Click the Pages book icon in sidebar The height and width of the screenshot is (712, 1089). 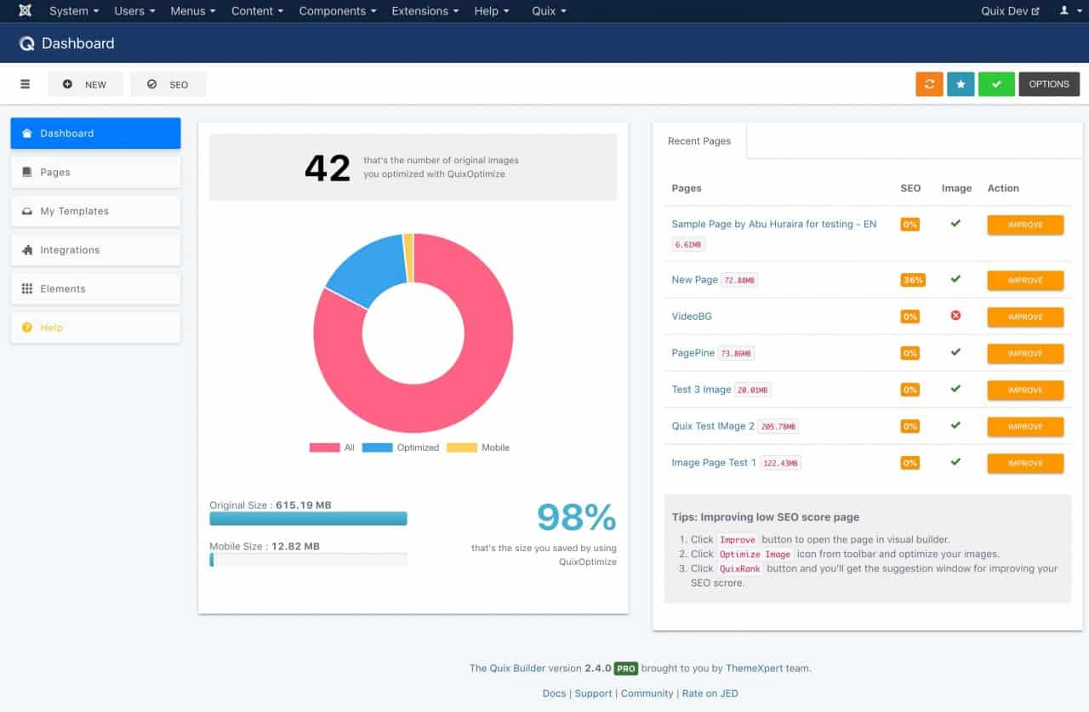pos(27,172)
